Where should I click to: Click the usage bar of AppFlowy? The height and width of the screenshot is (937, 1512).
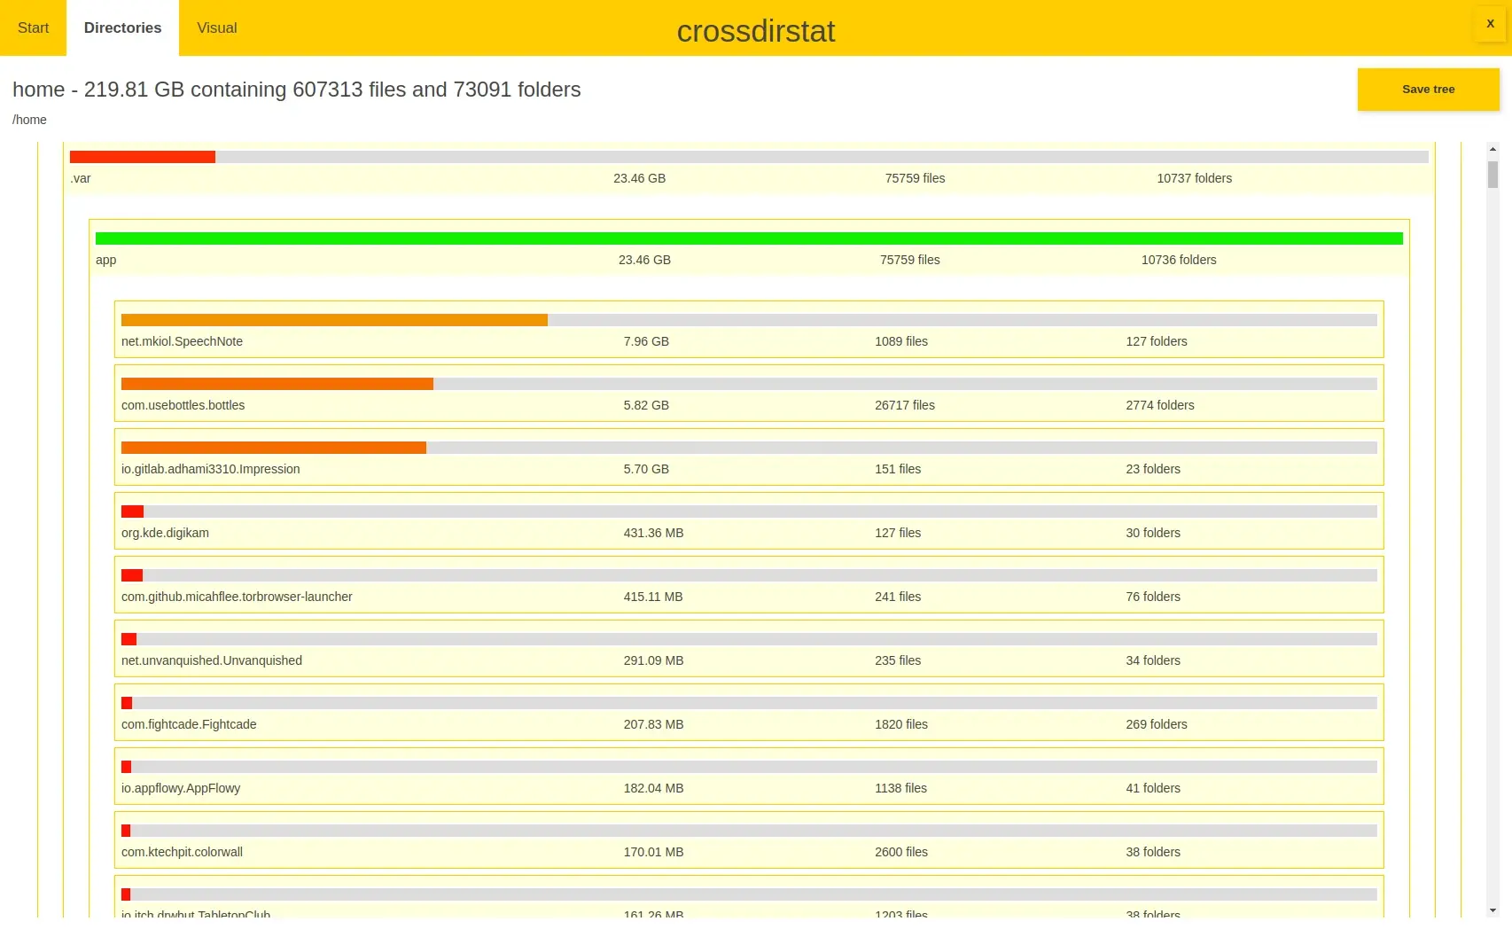(x=126, y=767)
